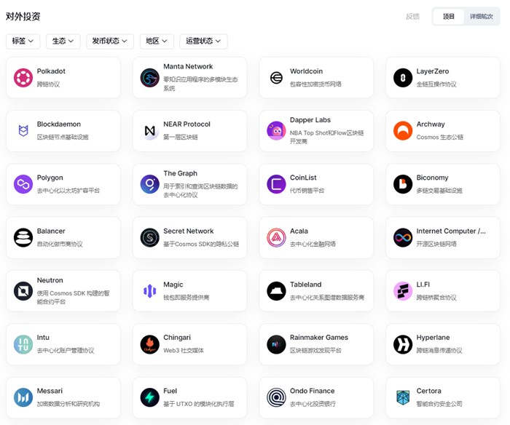
Task: Switch view to 项目 toggle option
Action: point(448,16)
